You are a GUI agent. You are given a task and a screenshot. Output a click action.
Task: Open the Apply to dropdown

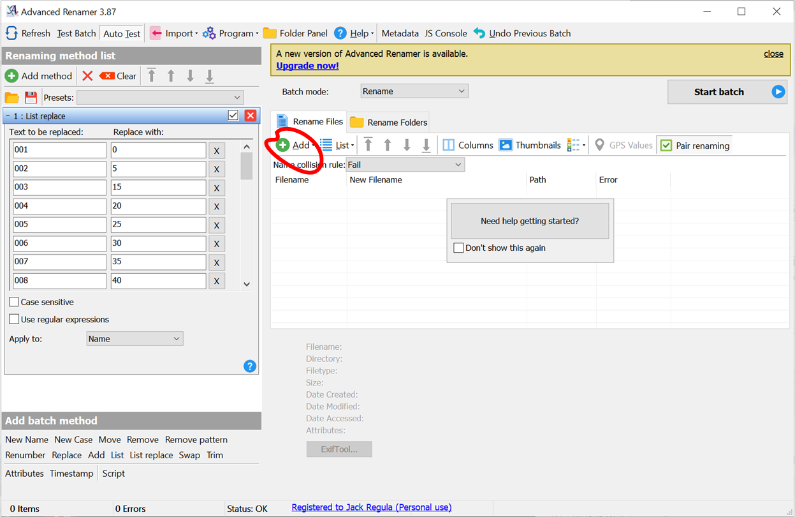pos(135,339)
